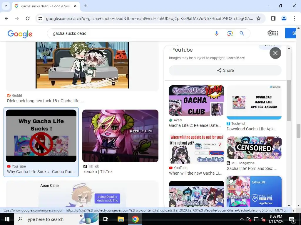Viewport: 301px width, 225px height.
Task: Open site information icon in address bar
Action: click(40, 18)
